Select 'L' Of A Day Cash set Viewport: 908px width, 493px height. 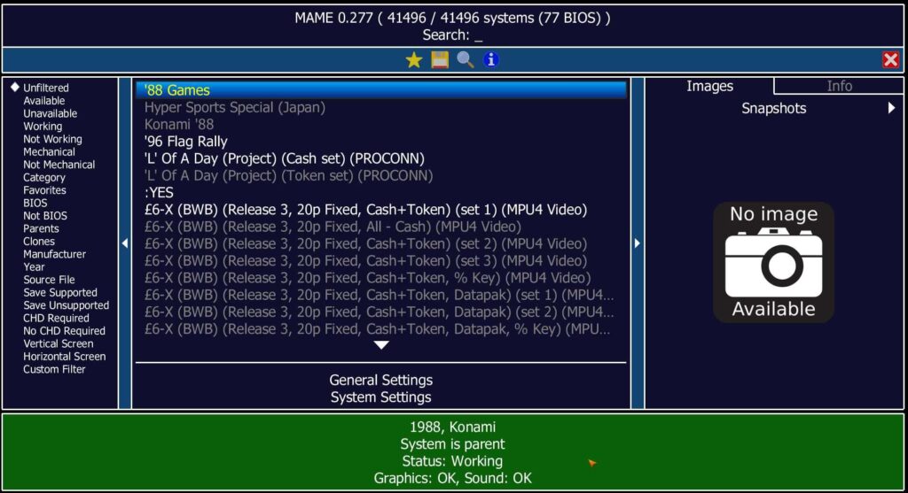tap(381, 158)
